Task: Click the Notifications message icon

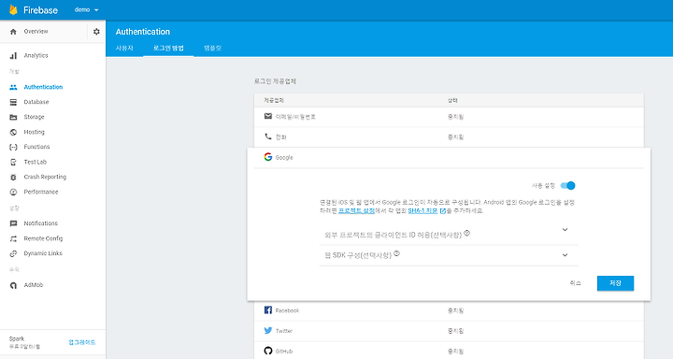Action: 13,223
